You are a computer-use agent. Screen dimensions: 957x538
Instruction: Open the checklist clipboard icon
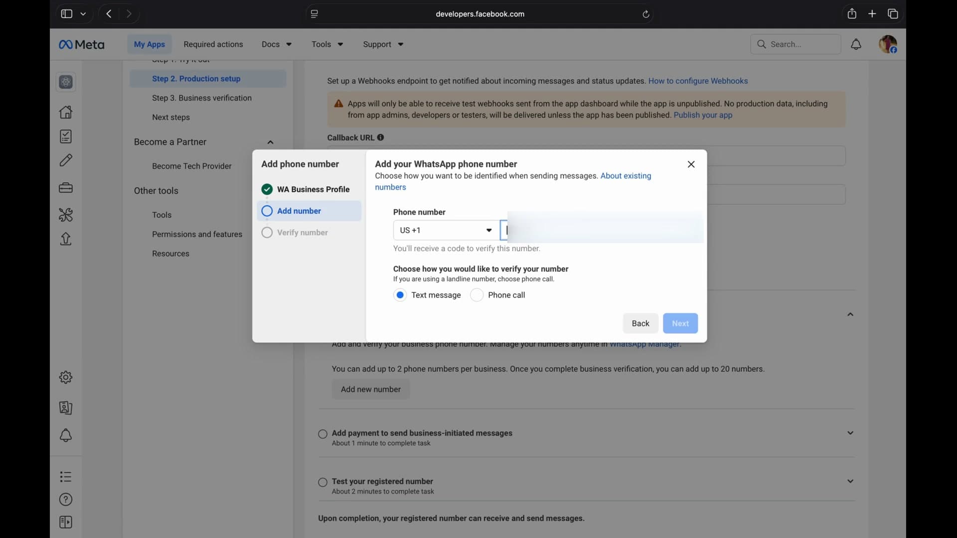point(66,136)
